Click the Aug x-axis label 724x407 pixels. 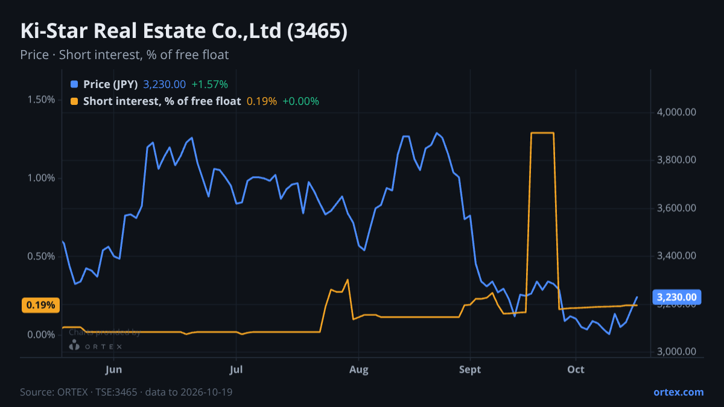pos(359,370)
